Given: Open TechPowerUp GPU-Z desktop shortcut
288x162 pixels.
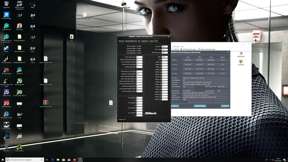Looking at the screenshot, I should (19, 93).
